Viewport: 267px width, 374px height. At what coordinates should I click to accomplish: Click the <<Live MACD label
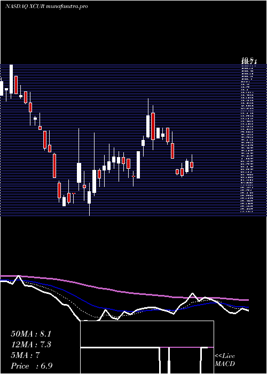coord(225,360)
